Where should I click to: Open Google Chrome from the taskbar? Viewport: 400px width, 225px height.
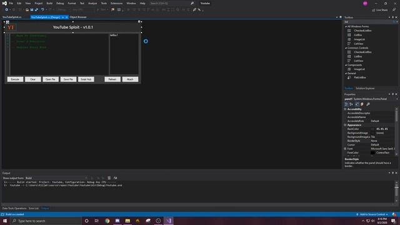(x=107, y=221)
